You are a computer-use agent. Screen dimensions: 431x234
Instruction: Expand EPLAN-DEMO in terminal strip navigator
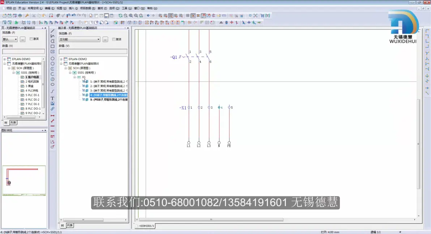point(61,59)
